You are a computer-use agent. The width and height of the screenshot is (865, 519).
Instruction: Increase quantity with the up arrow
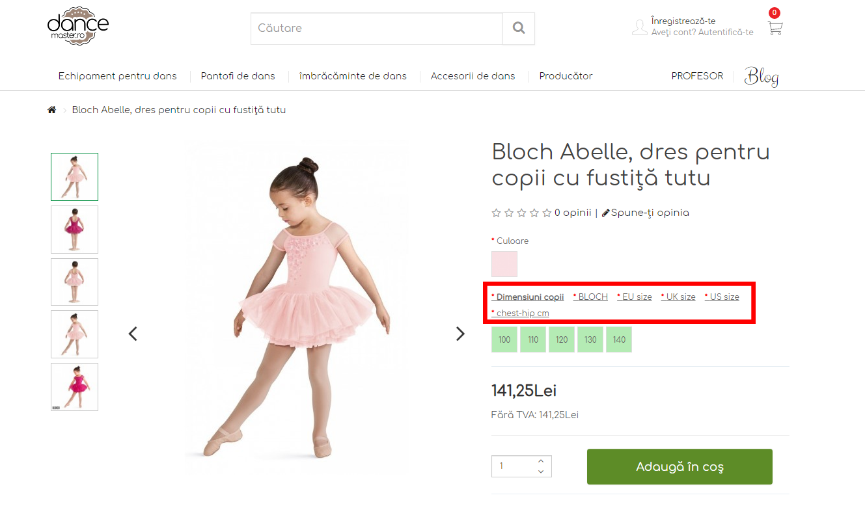[541, 461]
